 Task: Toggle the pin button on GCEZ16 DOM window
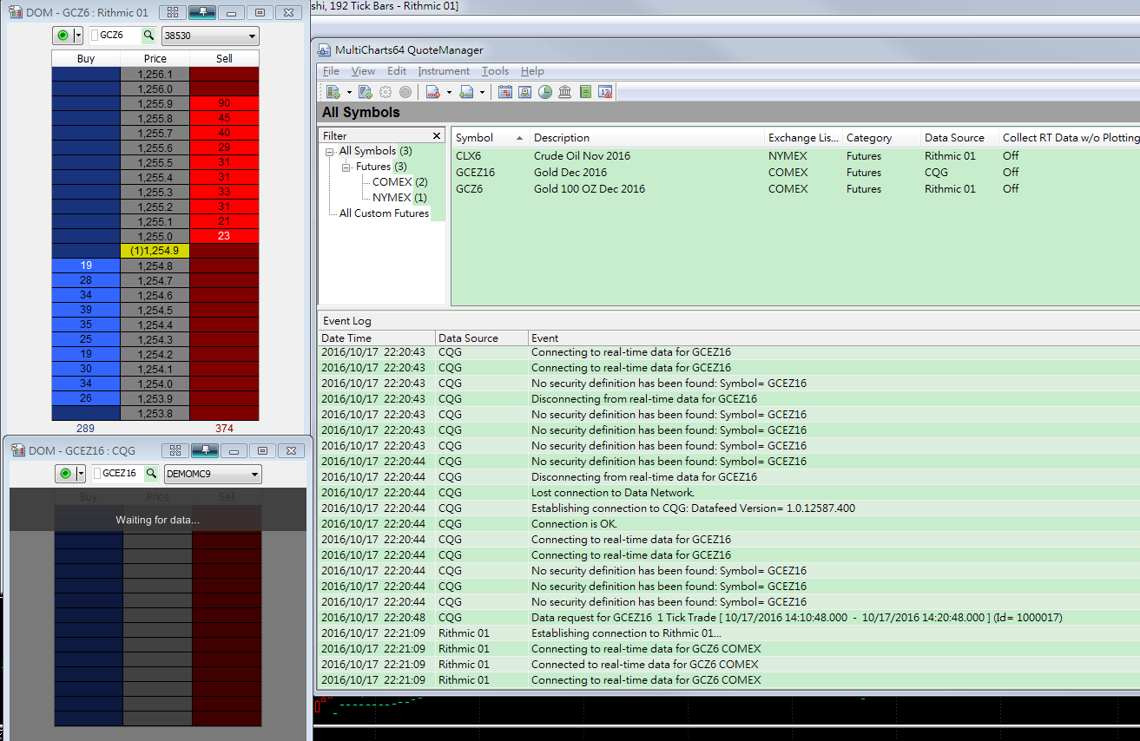click(205, 450)
